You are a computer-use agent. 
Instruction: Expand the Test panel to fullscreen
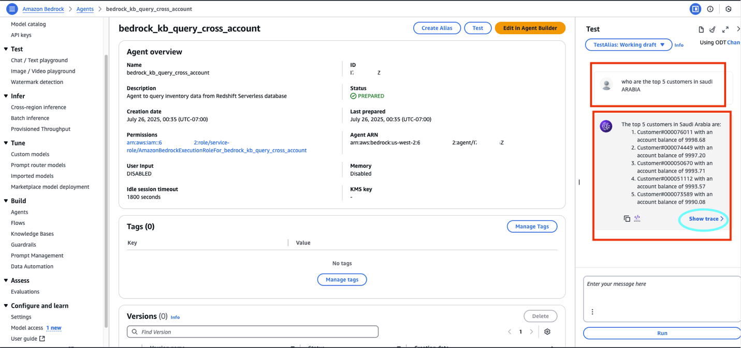pyautogui.click(x=725, y=29)
